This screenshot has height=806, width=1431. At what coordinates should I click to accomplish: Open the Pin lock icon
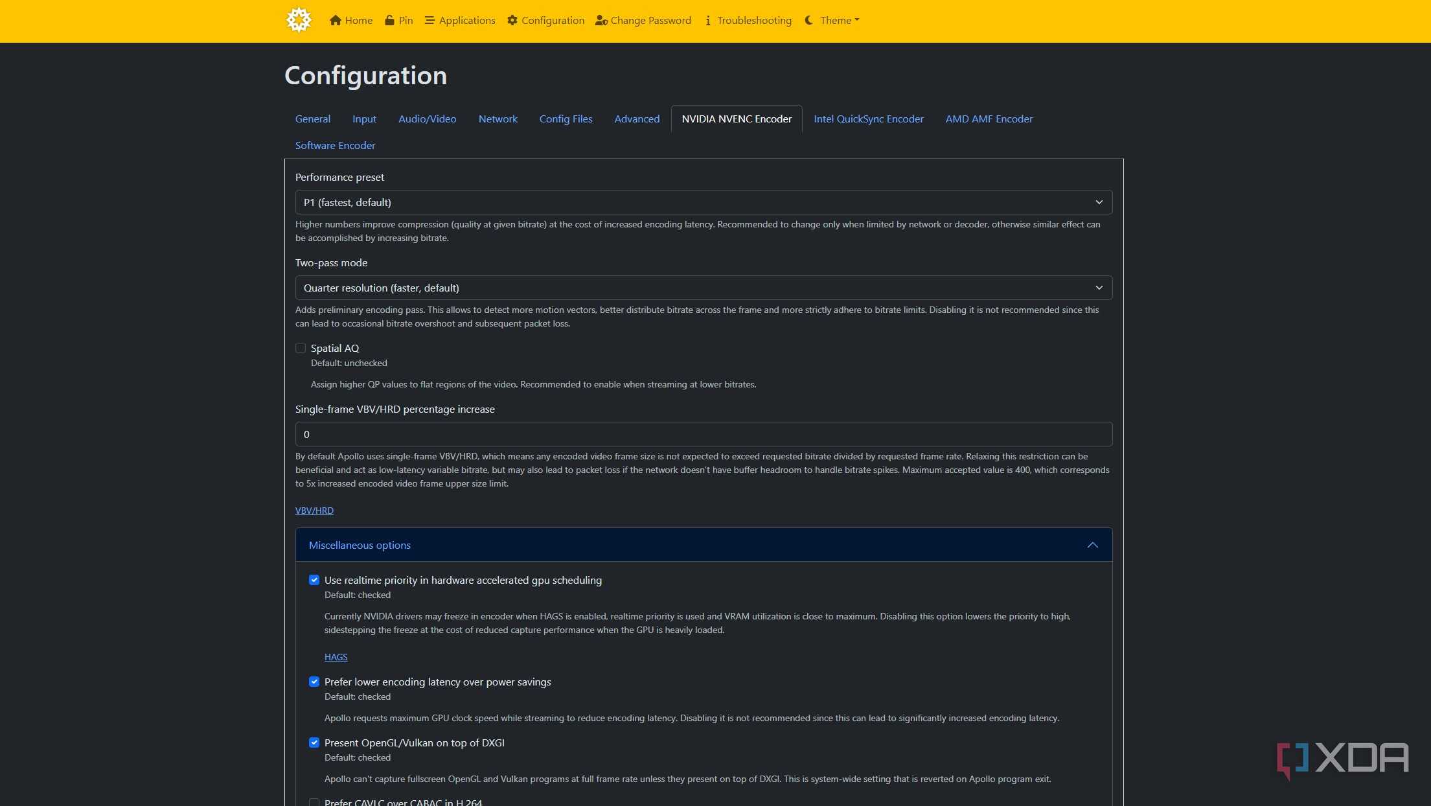pyautogui.click(x=389, y=20)
